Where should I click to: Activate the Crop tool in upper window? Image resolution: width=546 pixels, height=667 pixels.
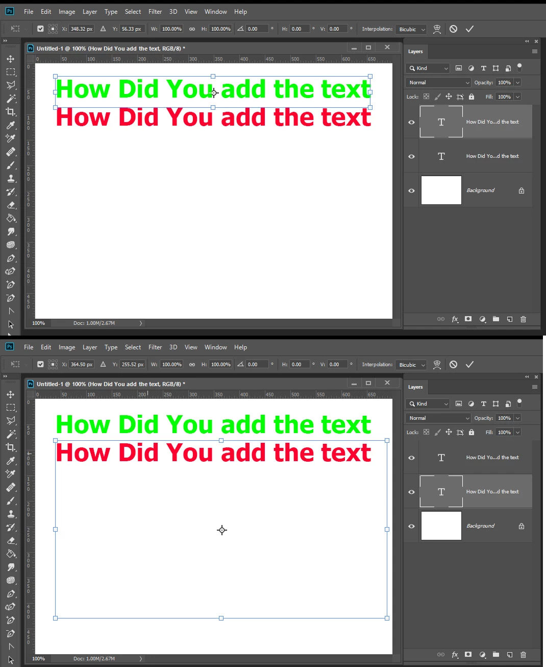pyautogui.click(x=11, y=112)
